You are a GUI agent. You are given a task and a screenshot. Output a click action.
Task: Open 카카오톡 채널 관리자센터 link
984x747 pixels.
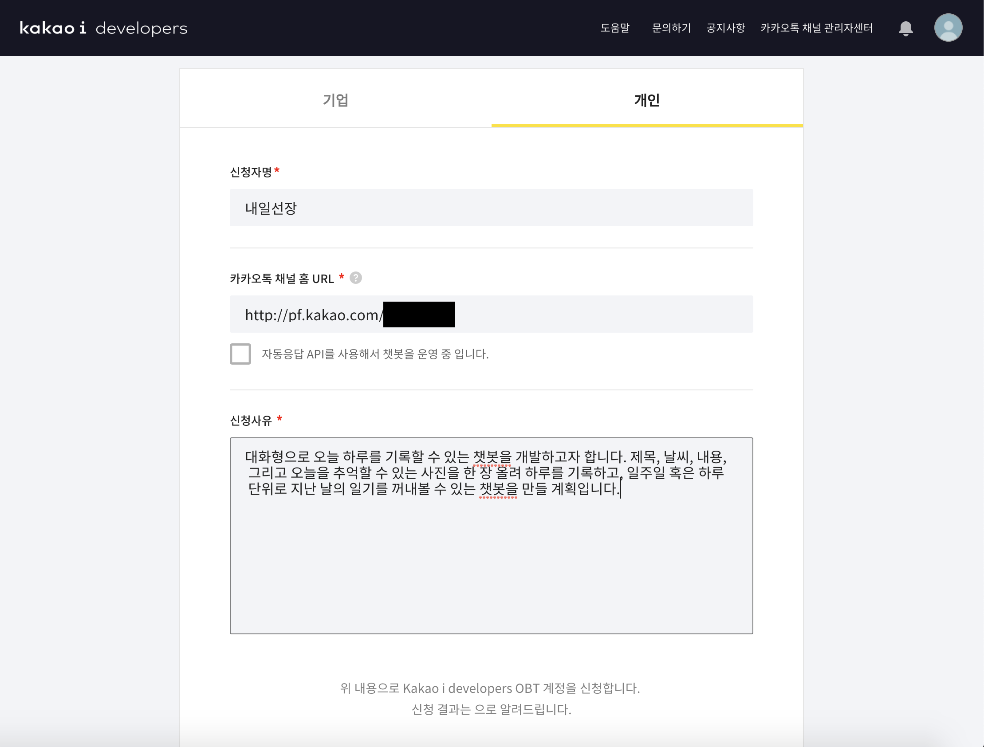(816, 28)
